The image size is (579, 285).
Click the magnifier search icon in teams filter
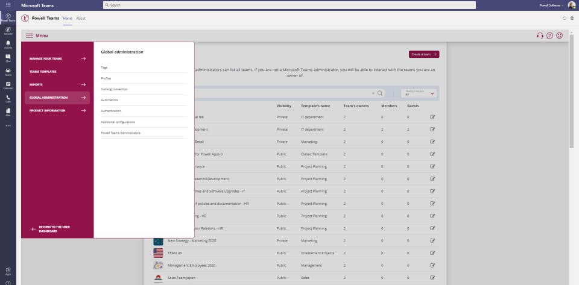click(380, 93)
